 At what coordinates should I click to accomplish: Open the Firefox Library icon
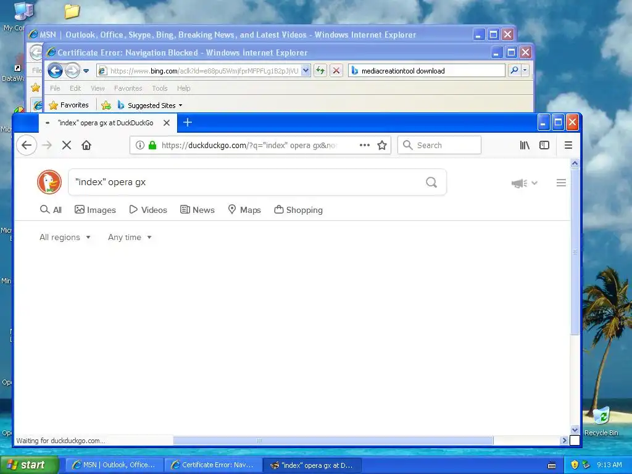[525, 145]
